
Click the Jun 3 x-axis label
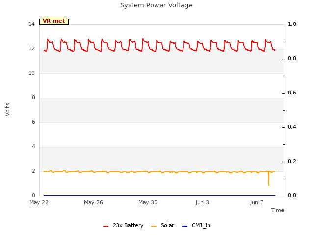(x=202, y=202)
